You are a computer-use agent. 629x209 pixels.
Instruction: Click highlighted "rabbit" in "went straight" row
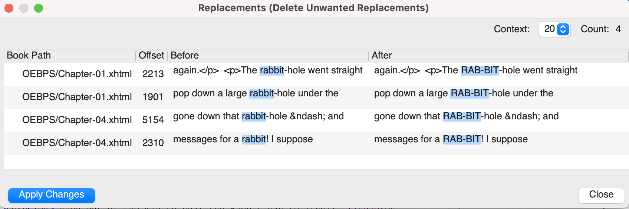272,70
